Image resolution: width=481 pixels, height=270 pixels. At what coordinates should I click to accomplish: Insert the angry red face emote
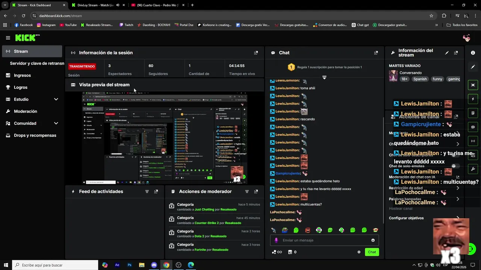click(x=307, y=230)
